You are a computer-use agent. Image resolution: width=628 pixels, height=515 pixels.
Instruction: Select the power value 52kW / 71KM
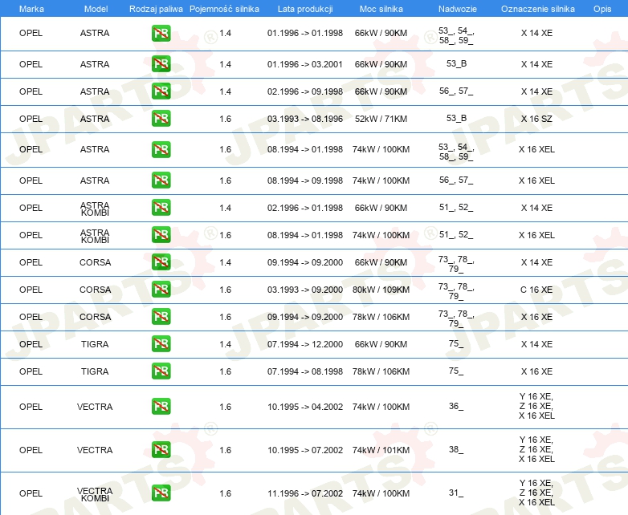click(x=381, y=119)
